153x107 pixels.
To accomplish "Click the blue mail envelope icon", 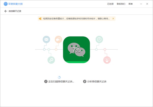I will (46, 39).
